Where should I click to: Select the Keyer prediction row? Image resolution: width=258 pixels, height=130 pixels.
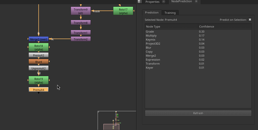198,68
